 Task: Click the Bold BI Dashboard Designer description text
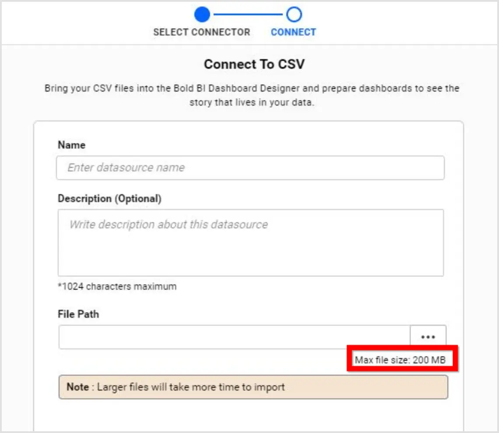pos(252,95)
